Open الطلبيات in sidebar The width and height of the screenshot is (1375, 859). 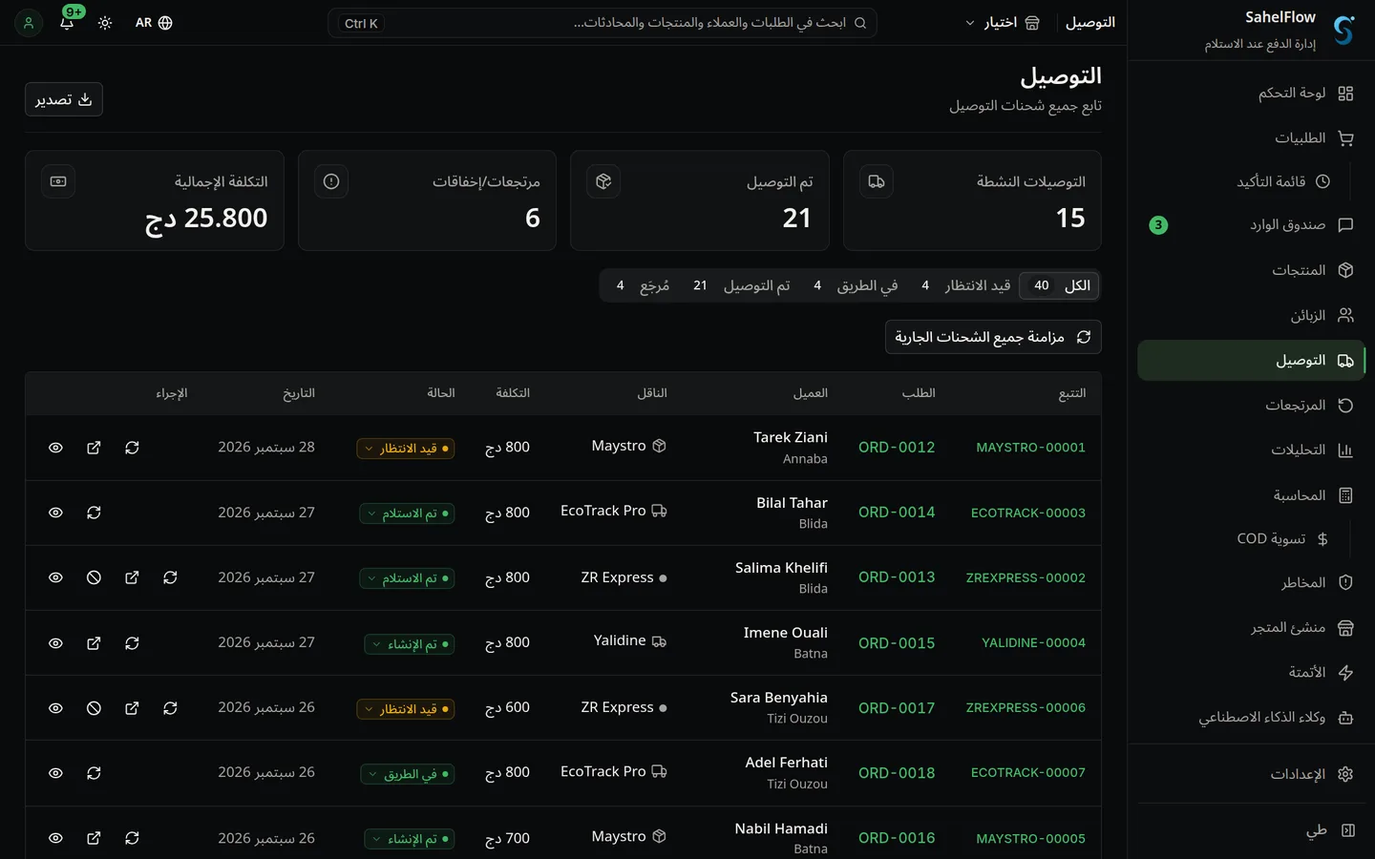(1251, 138)
